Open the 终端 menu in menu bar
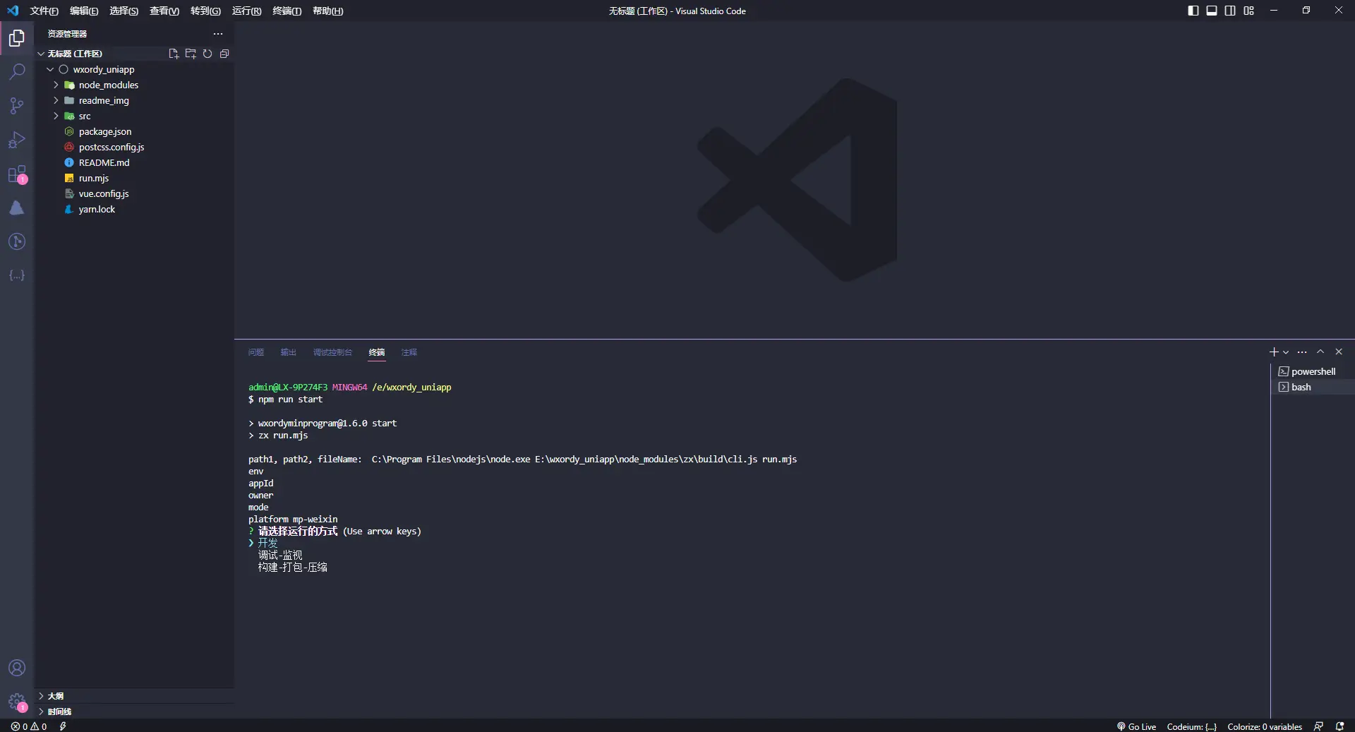Screen dimensions: 1355x732 click(x=287, y=11)
